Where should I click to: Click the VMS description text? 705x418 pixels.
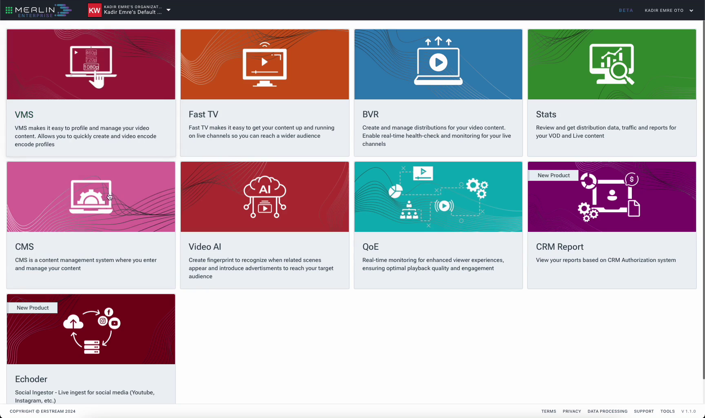86,136
